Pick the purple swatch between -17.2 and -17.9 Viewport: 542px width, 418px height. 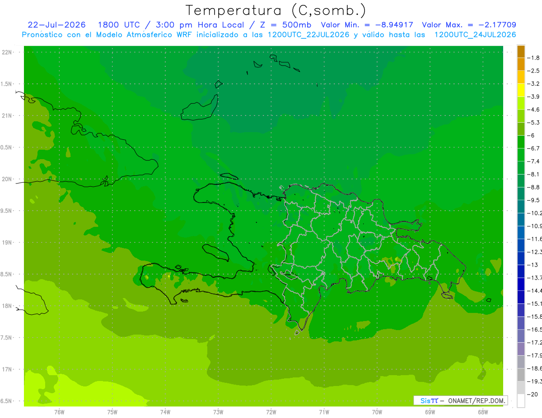point(521,349)
